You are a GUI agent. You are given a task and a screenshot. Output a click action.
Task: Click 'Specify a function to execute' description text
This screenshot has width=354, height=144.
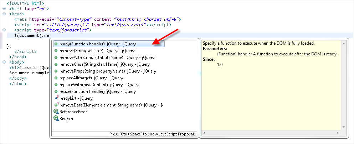(x=259, y=43)
